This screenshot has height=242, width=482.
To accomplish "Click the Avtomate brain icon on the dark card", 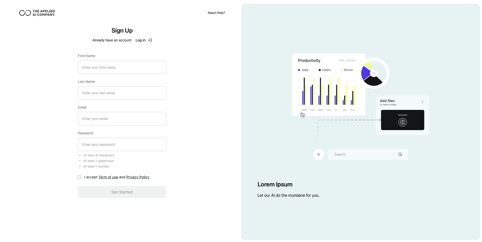I will (x=403, y=122).
